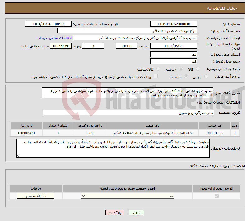Click the remaining days field showing 3
Viewport: 245px width, 221px height.
93,46
